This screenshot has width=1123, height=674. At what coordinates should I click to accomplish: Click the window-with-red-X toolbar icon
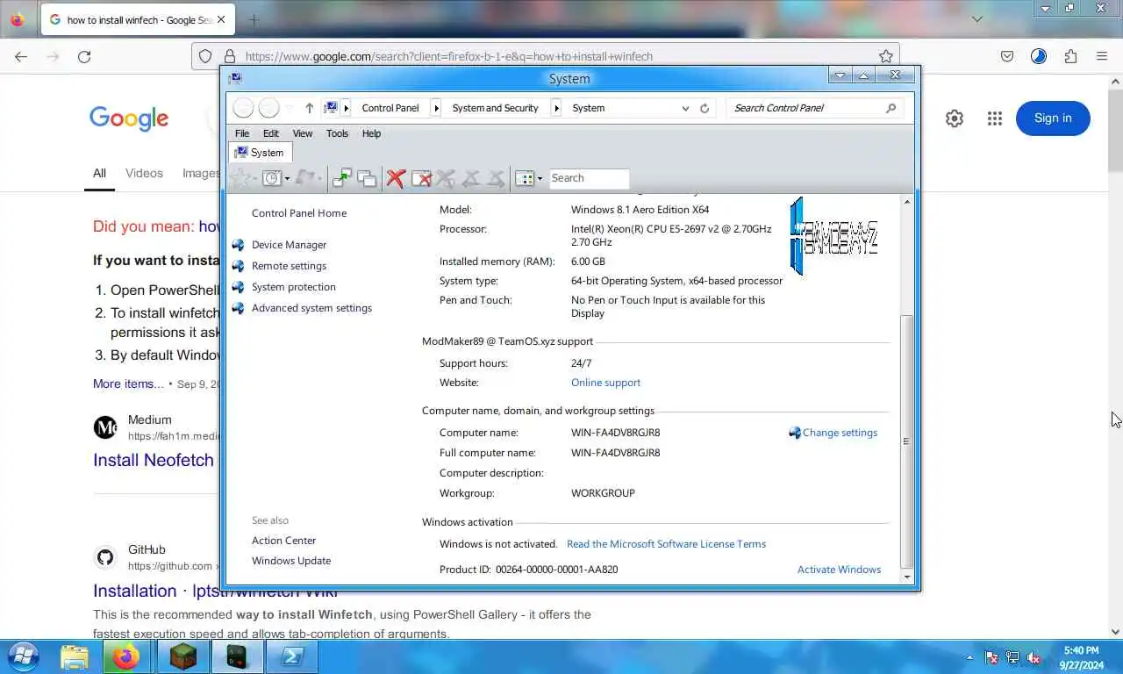(x=421, y=178)
